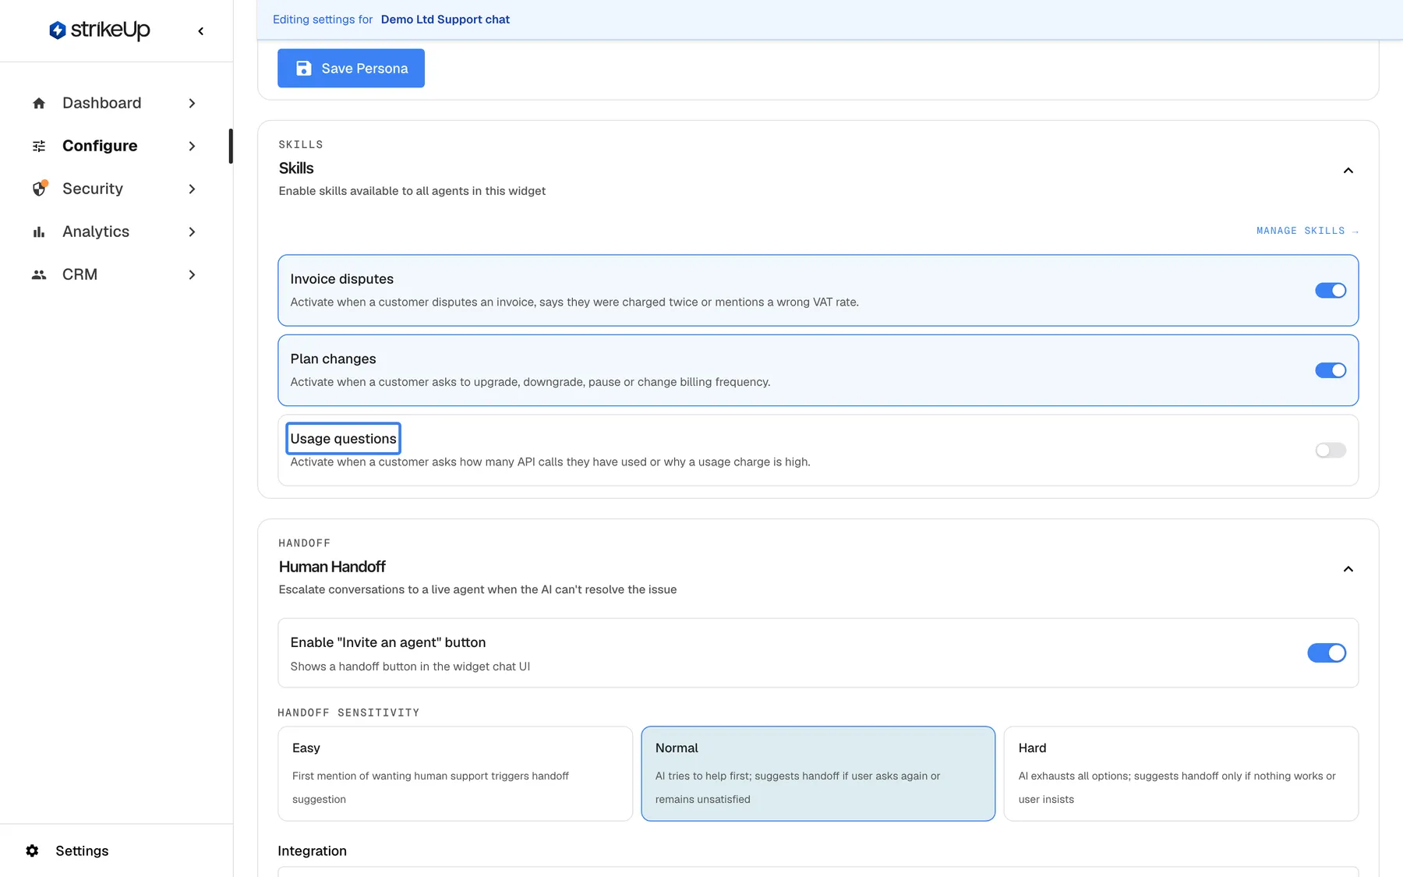1403x877 pixels.
Task: Select Easy handoff sensitivity
Action: (455, 773)
